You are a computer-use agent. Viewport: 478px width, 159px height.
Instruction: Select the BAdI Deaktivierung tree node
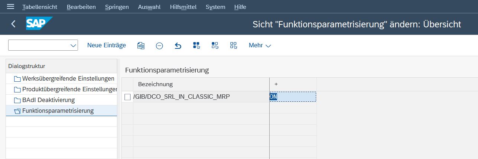48,100
